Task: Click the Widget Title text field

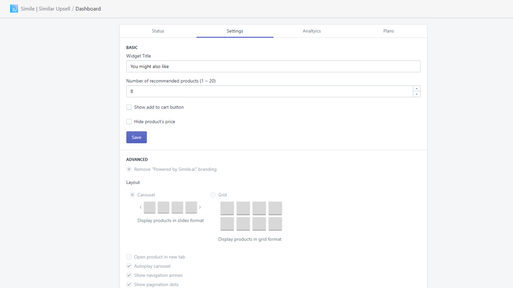Action: point(273,66)
